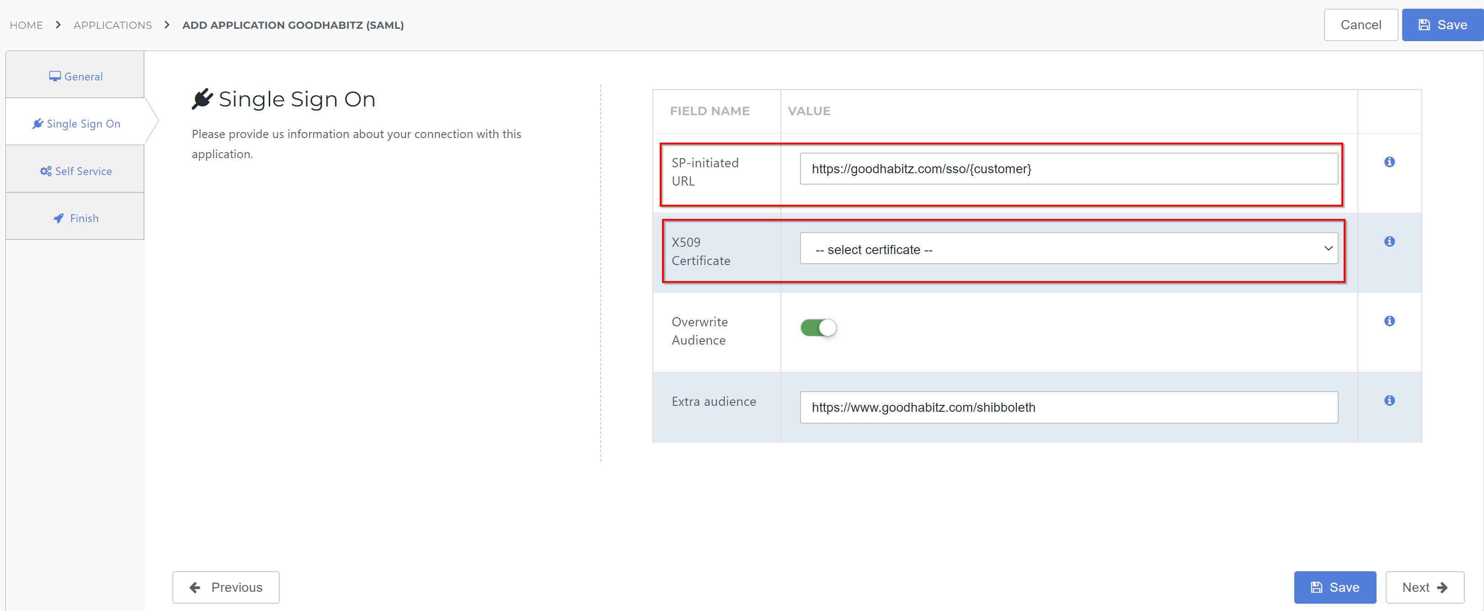The width and height of the screenshot is (1484, 611).
Task: Click the X509 Certificate field label
Action: (700, 251)
